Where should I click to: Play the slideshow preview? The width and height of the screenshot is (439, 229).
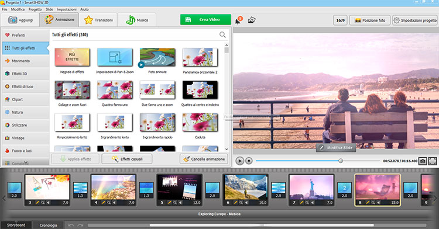tap(239, 161)
